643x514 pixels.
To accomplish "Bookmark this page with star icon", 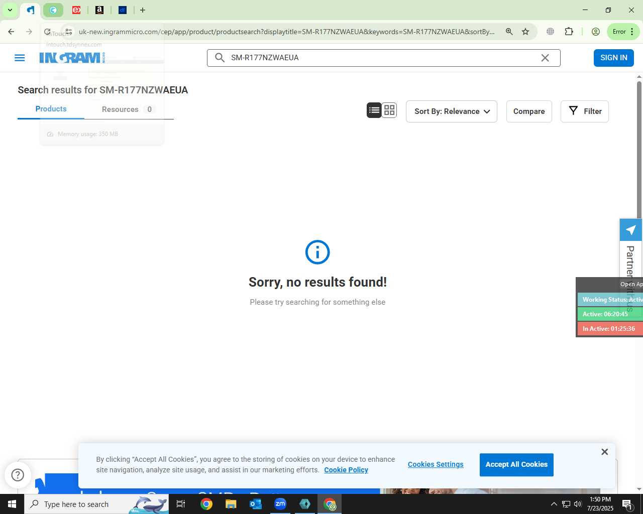I will [x=525, y=32].
